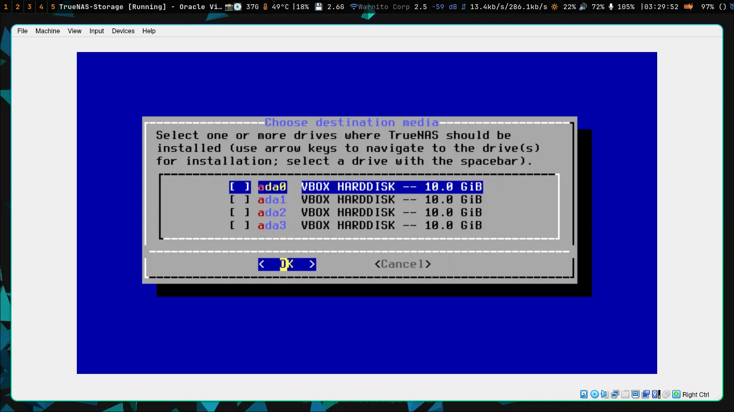734x412 pixels.
Task: Click the Cancel button in installer
Action: pyautogui.click(x=402, y=264)
